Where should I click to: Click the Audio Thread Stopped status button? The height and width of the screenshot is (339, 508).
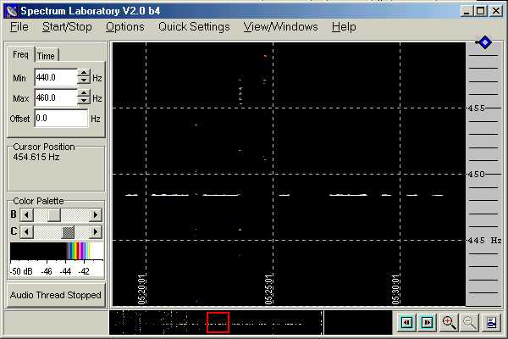[56, 295]
